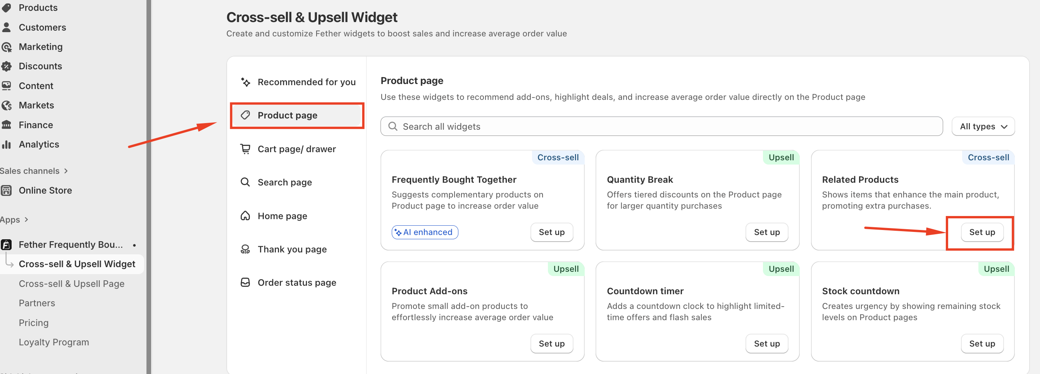Click the Discounts badge icon
Viewport: 1040px width, 374px height.
7,66
